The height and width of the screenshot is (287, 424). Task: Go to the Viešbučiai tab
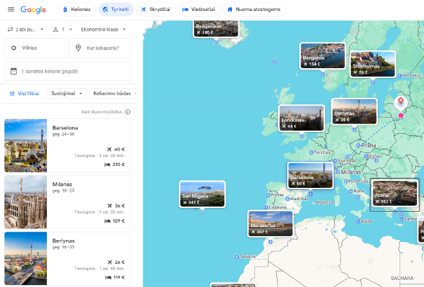(x=199, y=10)
